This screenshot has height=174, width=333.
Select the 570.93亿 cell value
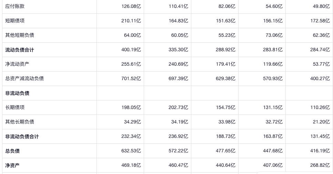click(273, 78)
